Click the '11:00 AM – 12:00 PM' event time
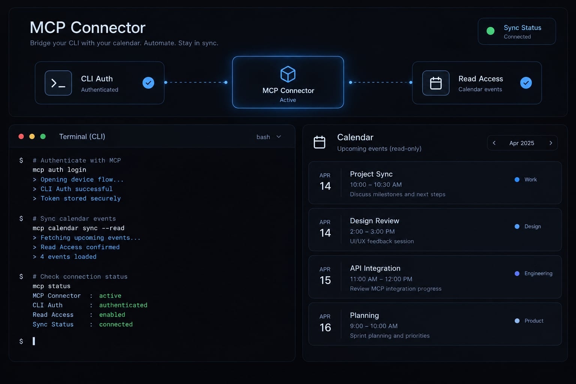 click(381, 279)
